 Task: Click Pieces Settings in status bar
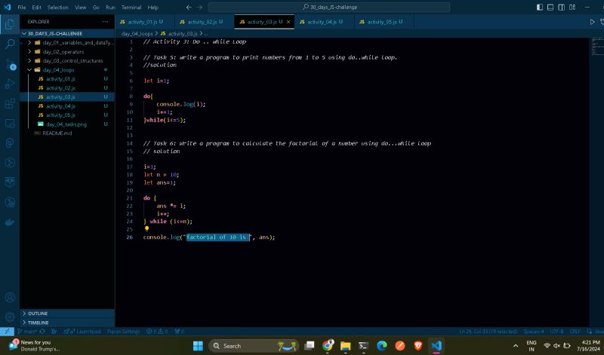pos(123,331)
